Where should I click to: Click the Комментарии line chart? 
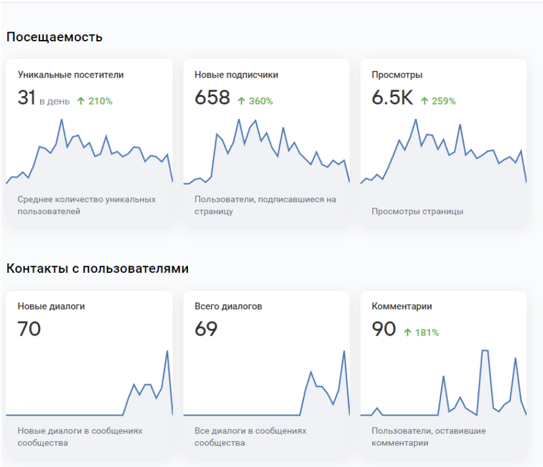[x=443, y=383]
